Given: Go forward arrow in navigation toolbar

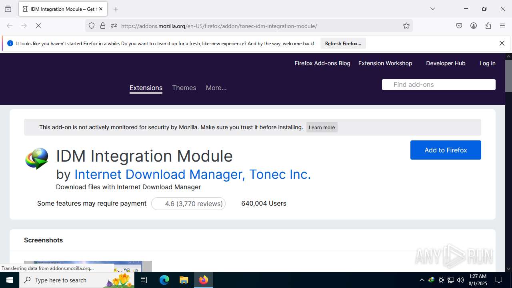Looking at the screenshot, I should [x=24, y=26].
